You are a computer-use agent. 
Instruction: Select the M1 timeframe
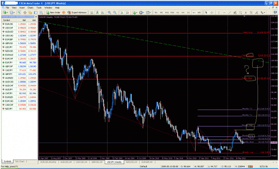156,12
